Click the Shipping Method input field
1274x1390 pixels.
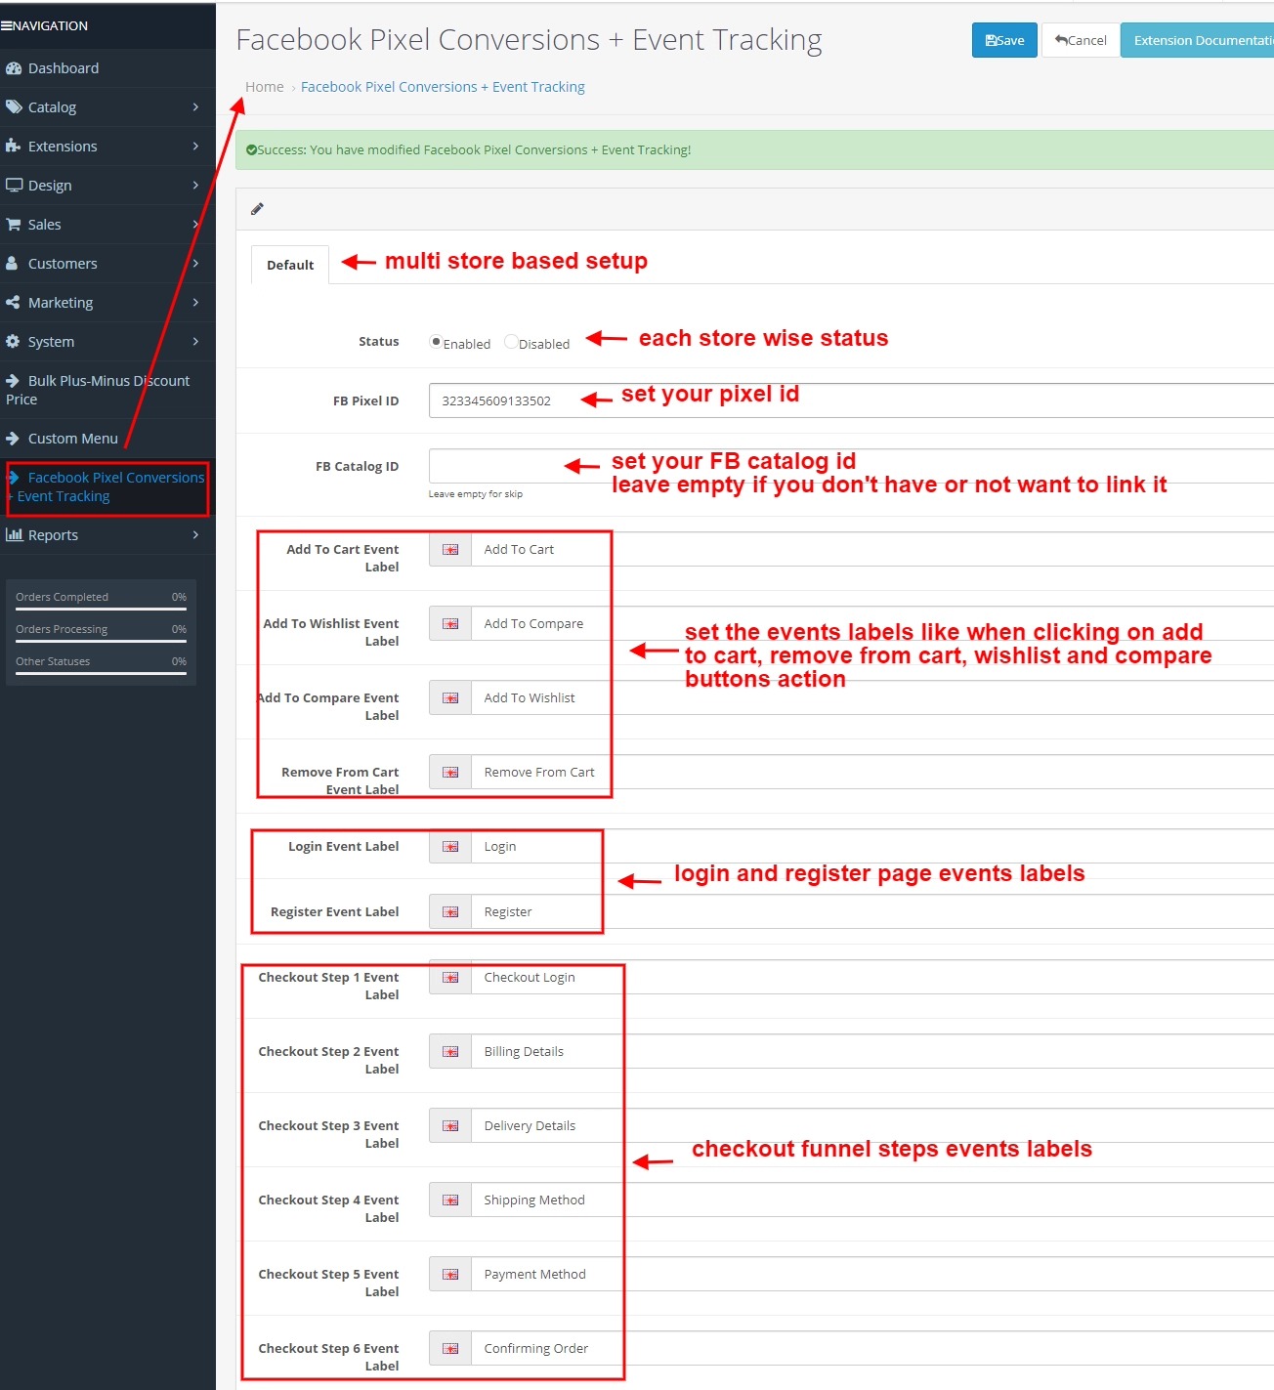click(x=872, y=1200)
